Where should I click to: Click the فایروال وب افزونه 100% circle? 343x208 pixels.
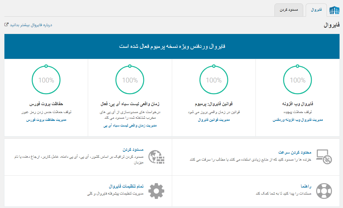pos(298,80)
